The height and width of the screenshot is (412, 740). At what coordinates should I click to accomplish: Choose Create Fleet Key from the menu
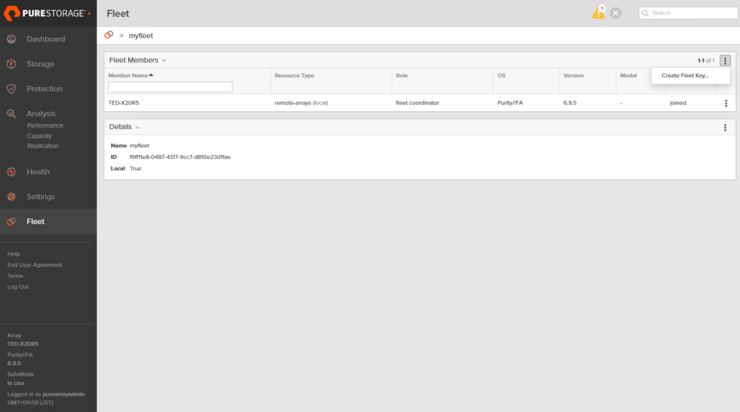point(685,76)
